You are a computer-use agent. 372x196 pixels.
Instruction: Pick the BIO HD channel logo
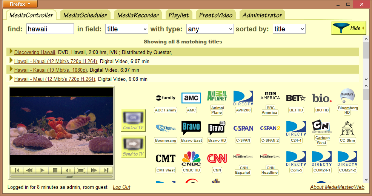(x=322, y=98)
